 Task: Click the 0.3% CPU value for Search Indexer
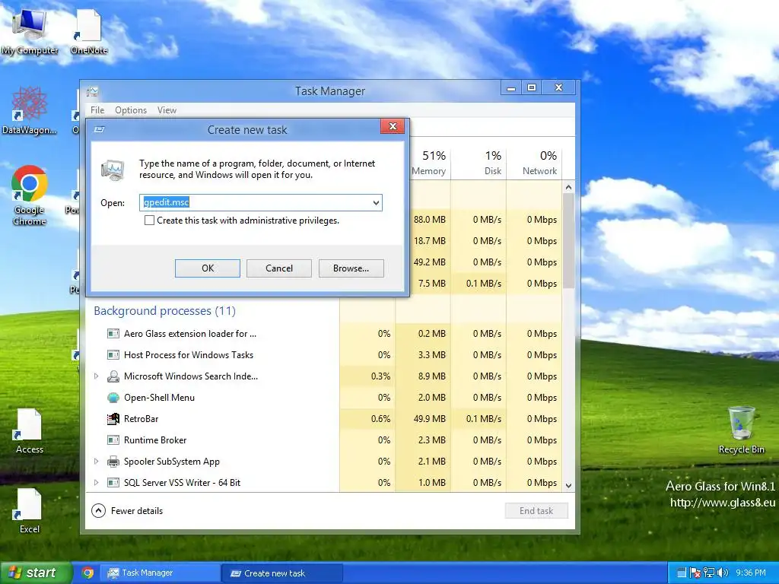click(380, 376)
